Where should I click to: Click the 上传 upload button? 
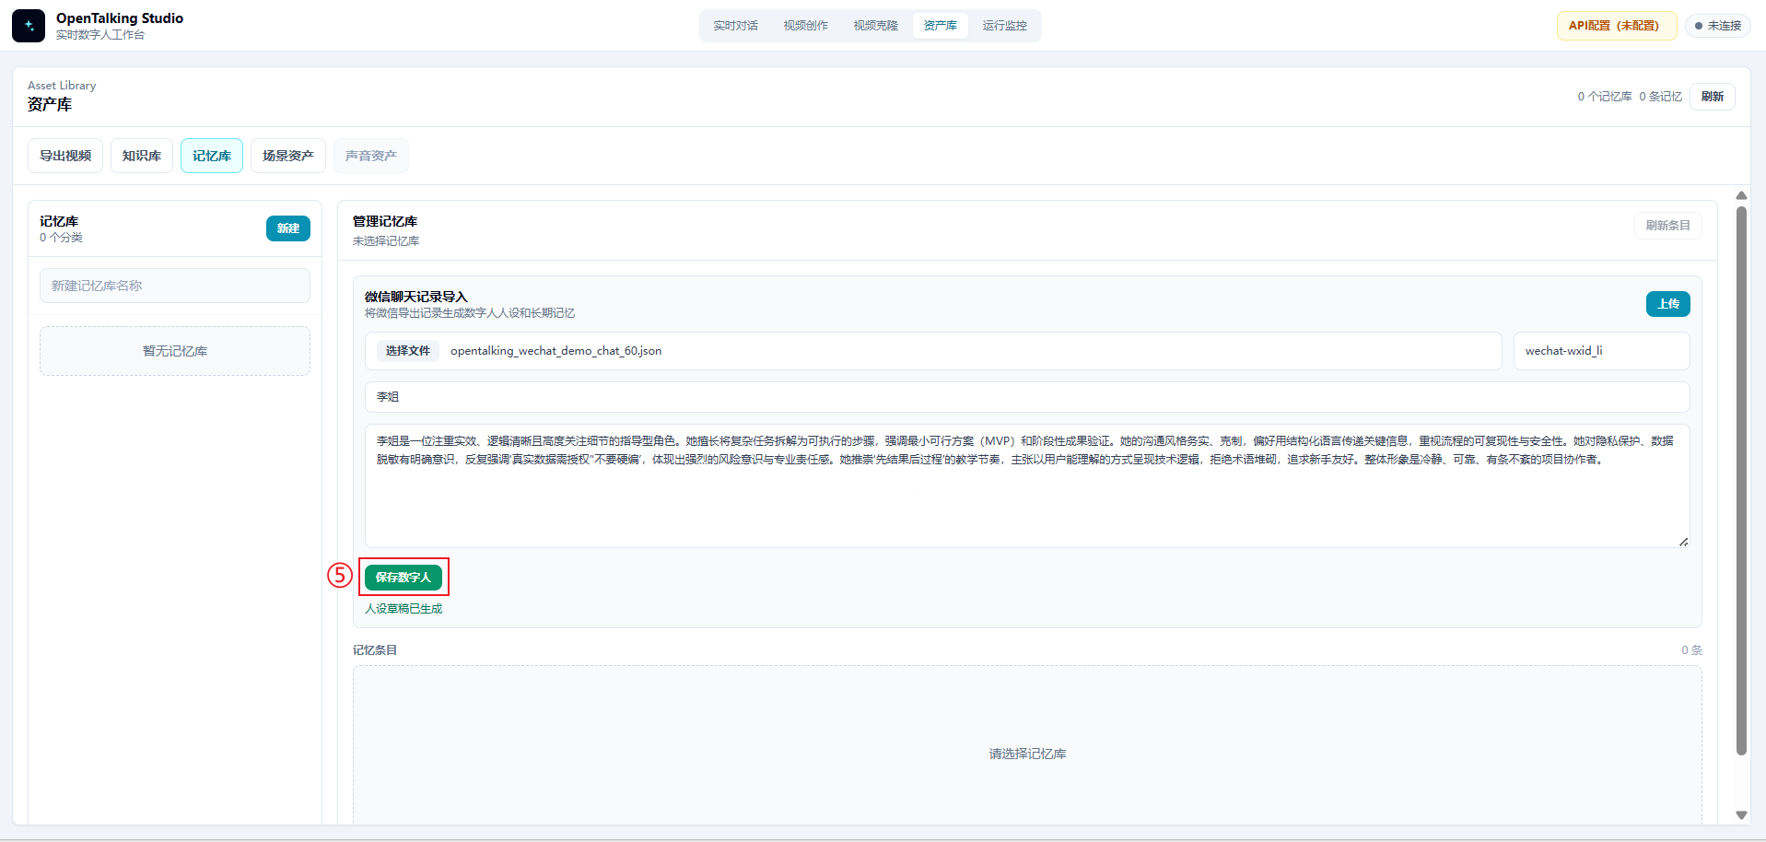click(1668, 304)
